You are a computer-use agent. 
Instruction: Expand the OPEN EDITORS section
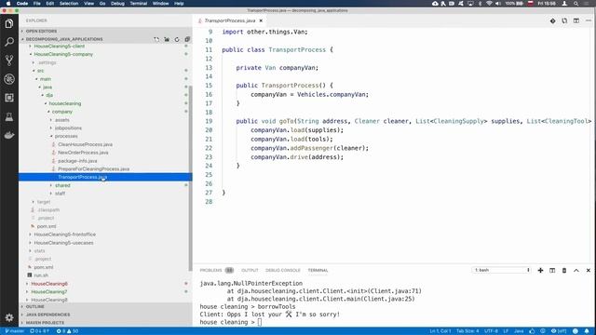[x=105, y=31]
